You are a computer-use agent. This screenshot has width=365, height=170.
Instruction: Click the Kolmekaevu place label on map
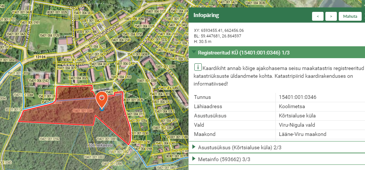click(100, 145)
